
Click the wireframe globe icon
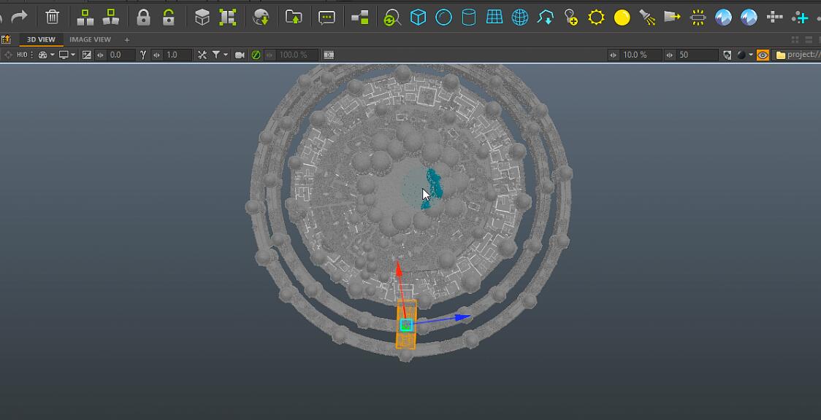520,17
